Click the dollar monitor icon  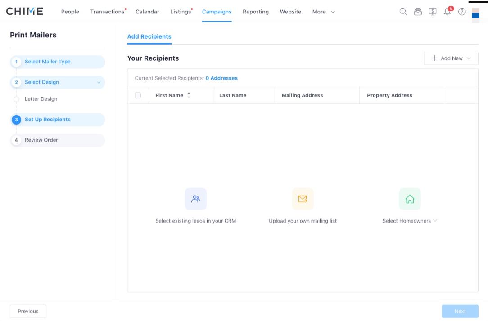[x=433, y=12]
